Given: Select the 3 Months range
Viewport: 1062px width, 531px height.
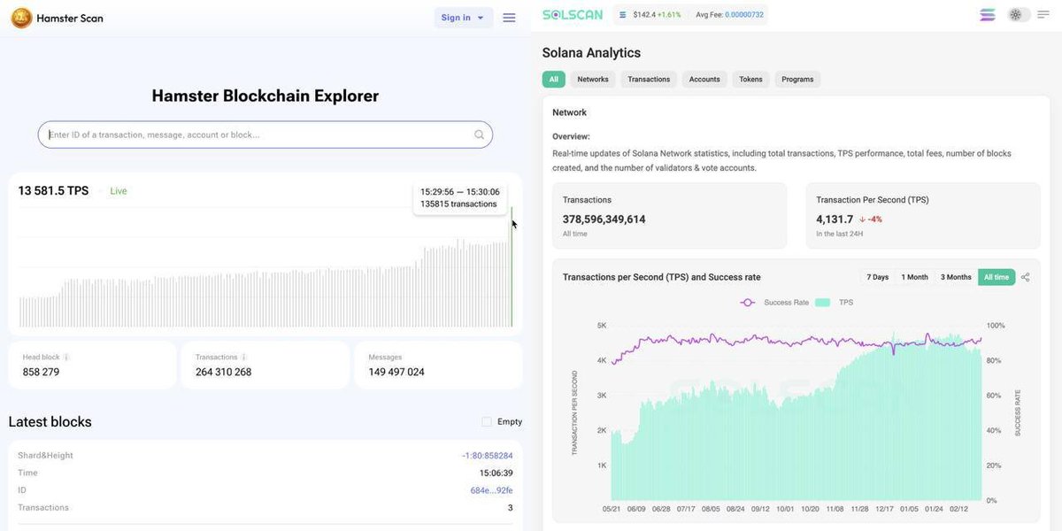Looking at the screenshot, I should coord(956,277).
